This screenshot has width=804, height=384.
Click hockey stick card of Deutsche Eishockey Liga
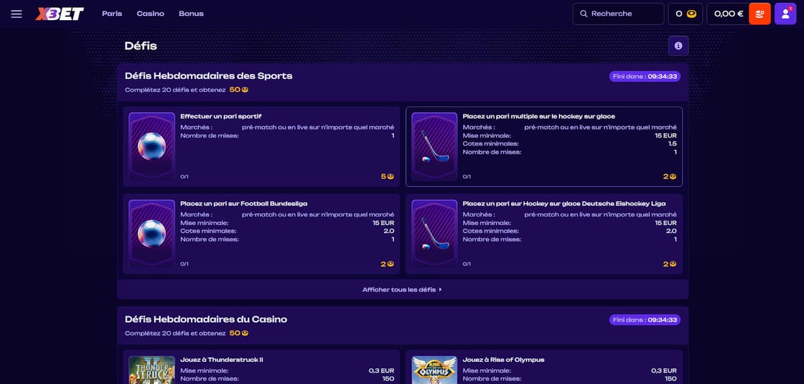434,233
